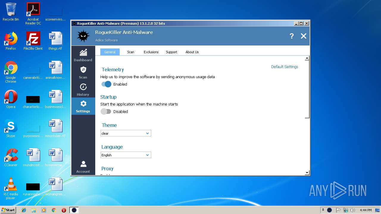Click the Action Center flag tray icon

click(338, 210)
